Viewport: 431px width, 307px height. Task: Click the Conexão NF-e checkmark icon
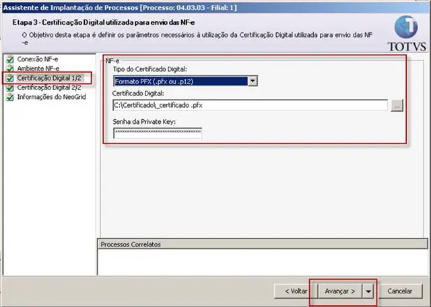[10, 59]
